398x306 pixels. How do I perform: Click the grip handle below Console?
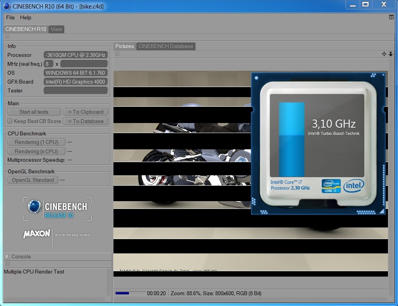click(x=8, y=264)
